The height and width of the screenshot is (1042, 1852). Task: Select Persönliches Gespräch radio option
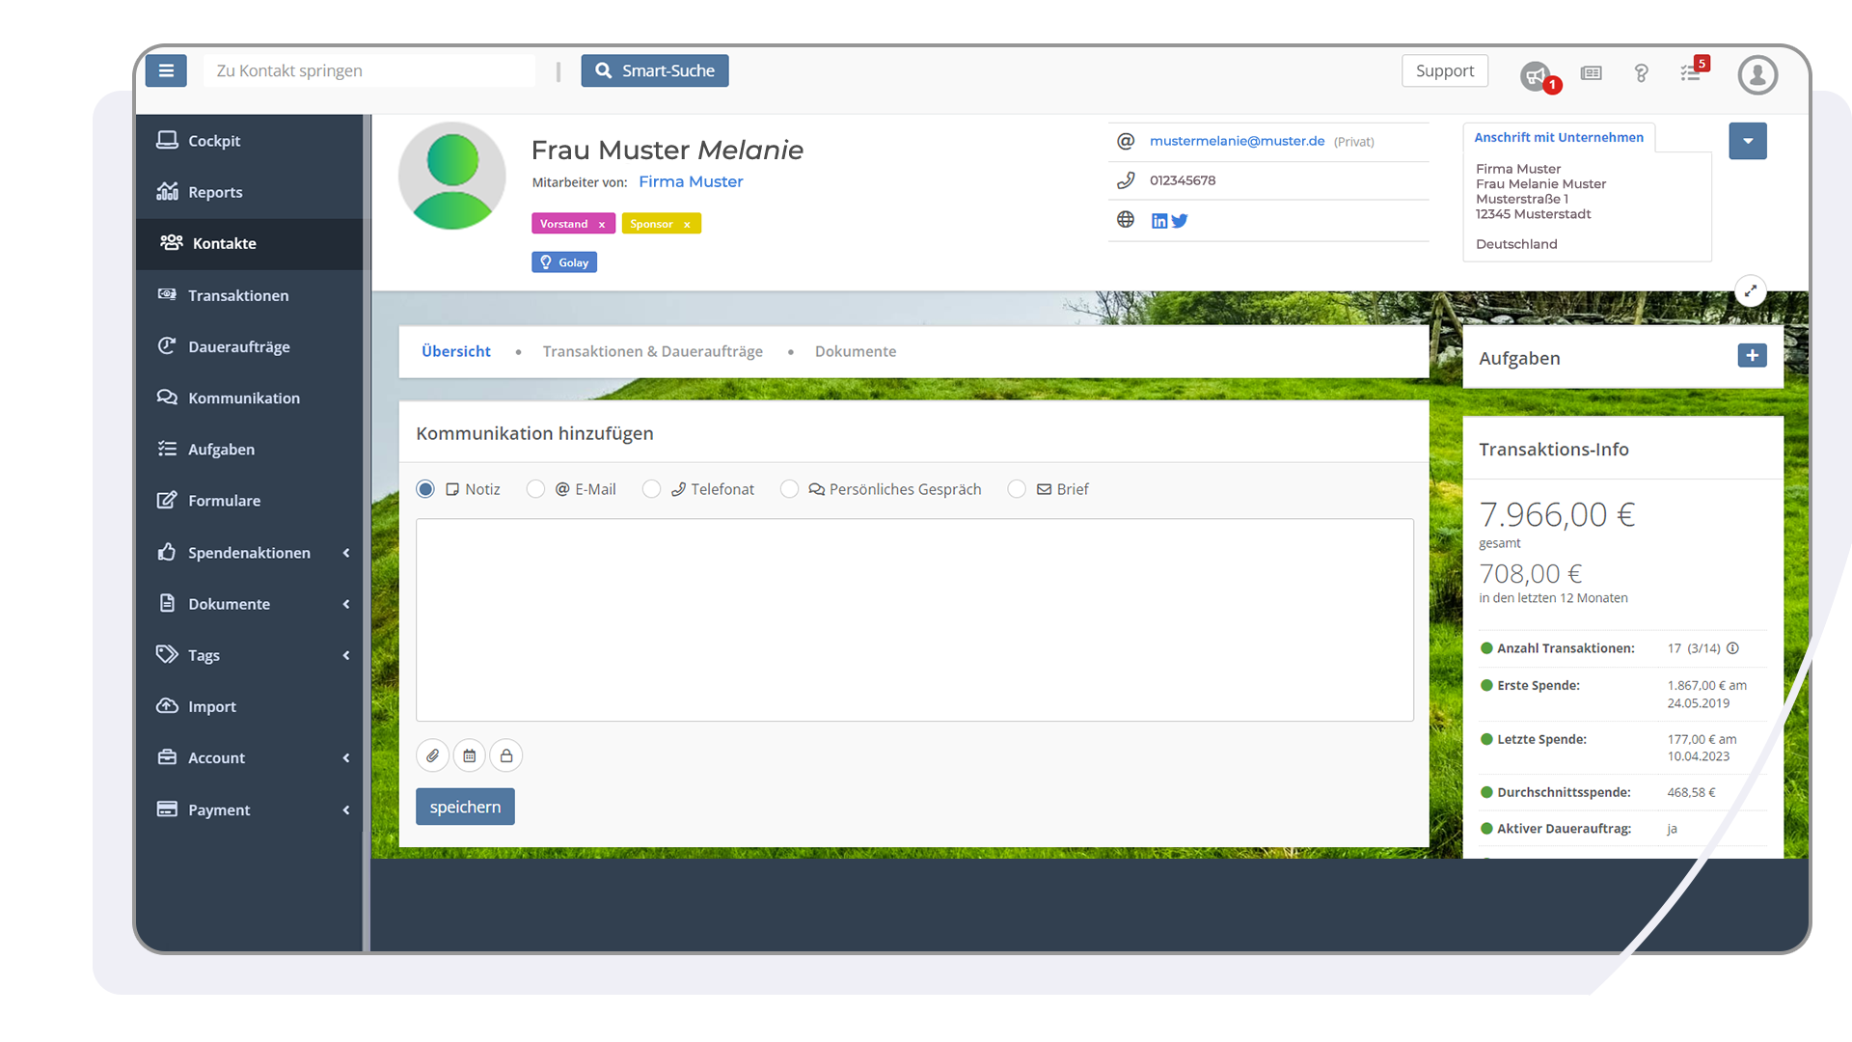click(790, 489)
